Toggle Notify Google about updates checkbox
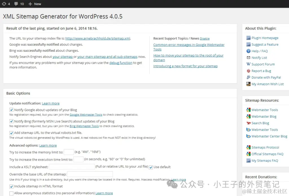 pos(11,110)
